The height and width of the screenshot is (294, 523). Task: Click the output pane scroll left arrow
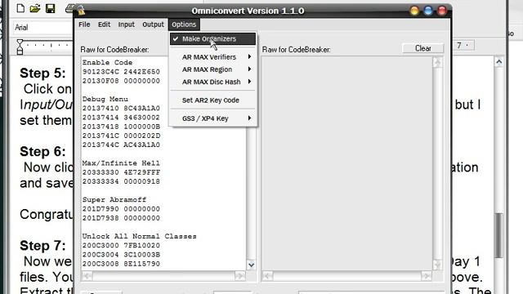[x=267, y=276]
